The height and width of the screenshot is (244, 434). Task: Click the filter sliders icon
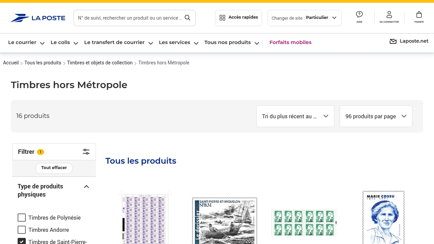tap(86, 152)
